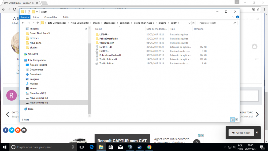
Task: Open Task View on the taskbar
Action: (x=82, y=147)
